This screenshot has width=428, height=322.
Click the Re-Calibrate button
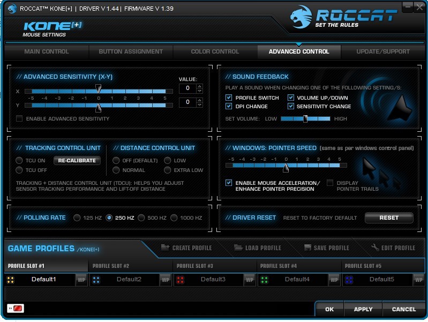77,161
